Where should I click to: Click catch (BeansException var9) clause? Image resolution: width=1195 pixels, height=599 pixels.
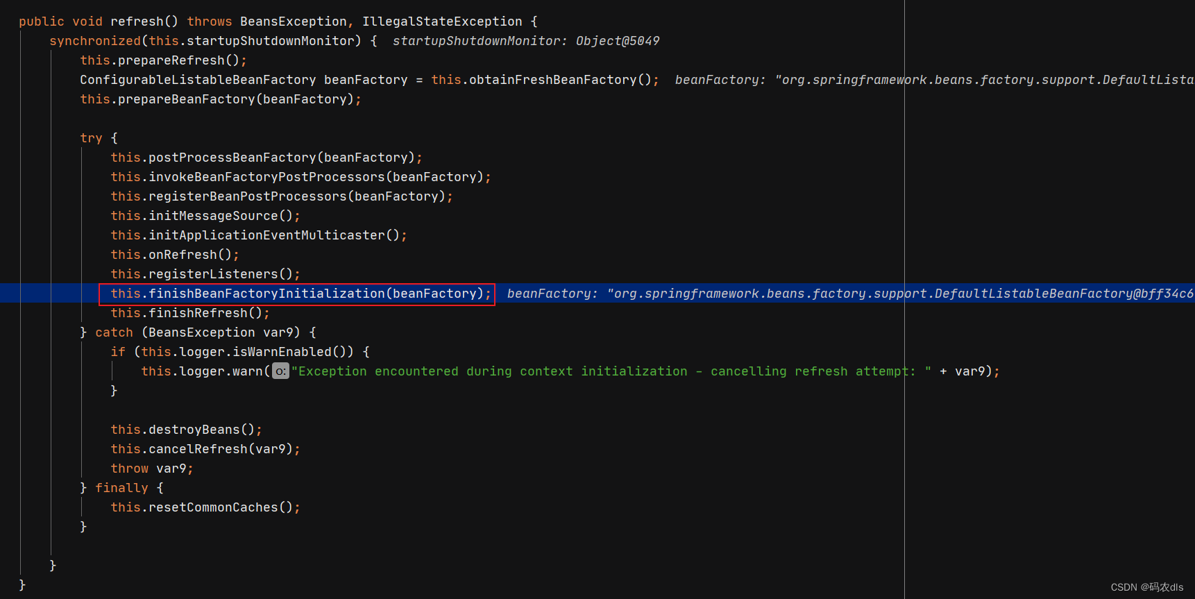tap(198, 332)
